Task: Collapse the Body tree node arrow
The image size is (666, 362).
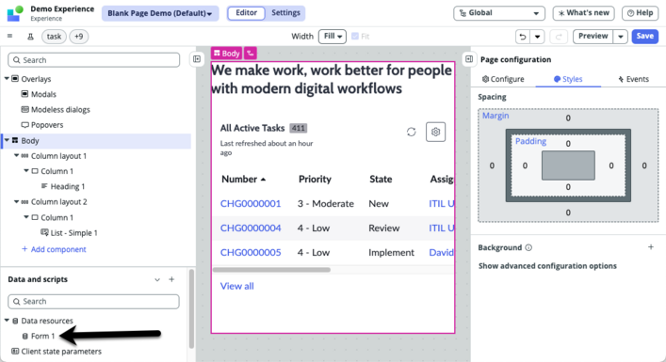Action: point(7,140)
